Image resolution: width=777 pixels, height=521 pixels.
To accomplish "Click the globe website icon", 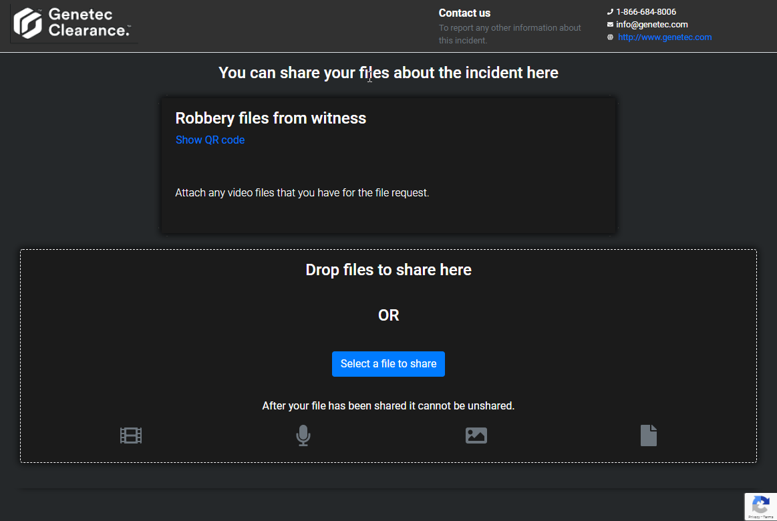I will (610, 37).
